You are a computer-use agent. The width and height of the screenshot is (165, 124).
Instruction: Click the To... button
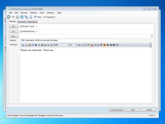click(14, 27)
